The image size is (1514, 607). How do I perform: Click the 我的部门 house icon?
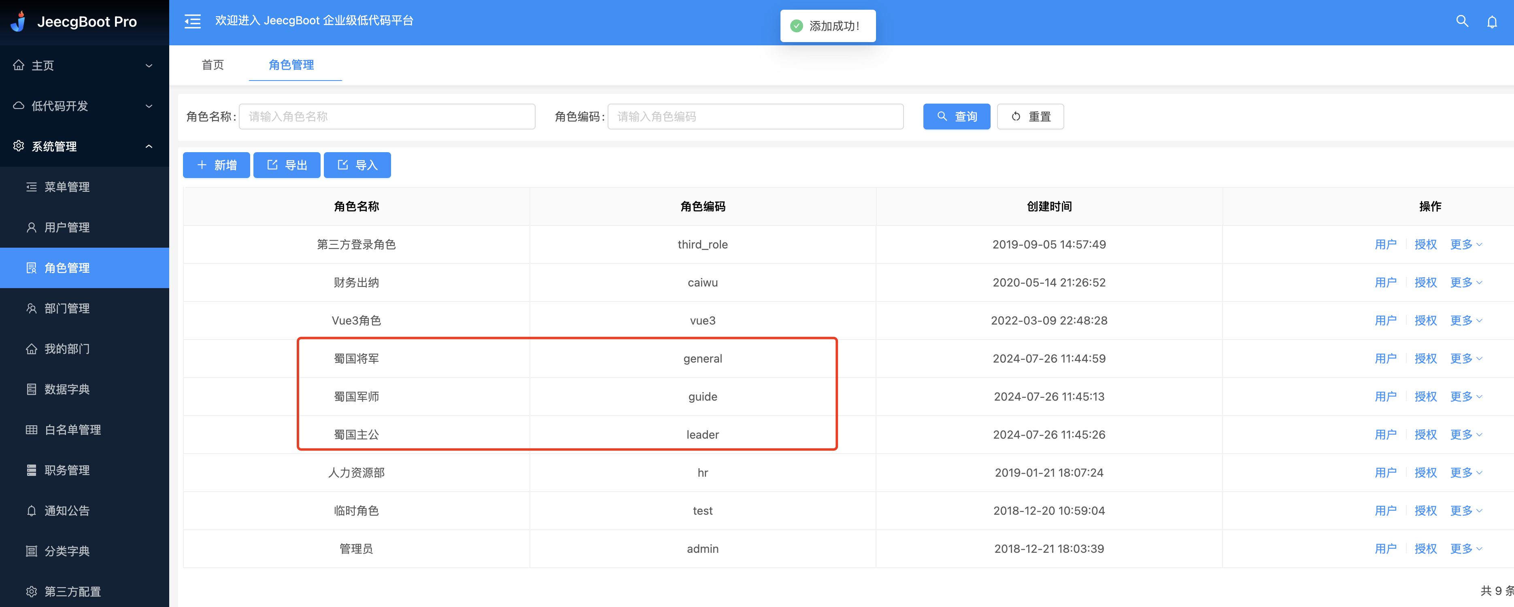[x=32, y=348]
